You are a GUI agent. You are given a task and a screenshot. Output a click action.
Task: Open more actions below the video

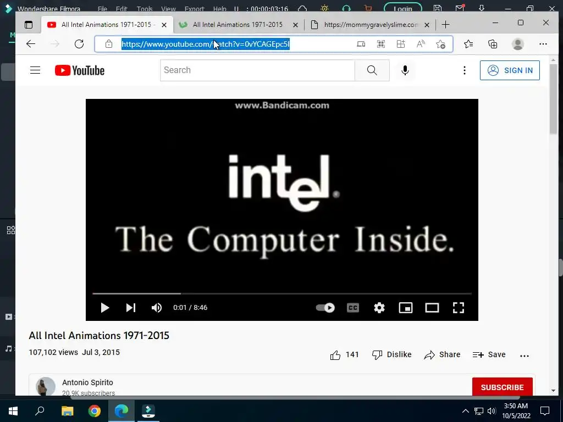point(524,356)
